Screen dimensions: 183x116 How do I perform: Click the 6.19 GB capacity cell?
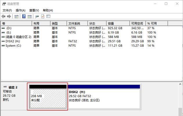pyautogui.click(x=113, y=32)
